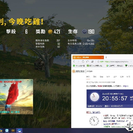This screenshot has width=133, height=133.
Task: Select the seventh search category tab
Action: pos(129,77)
